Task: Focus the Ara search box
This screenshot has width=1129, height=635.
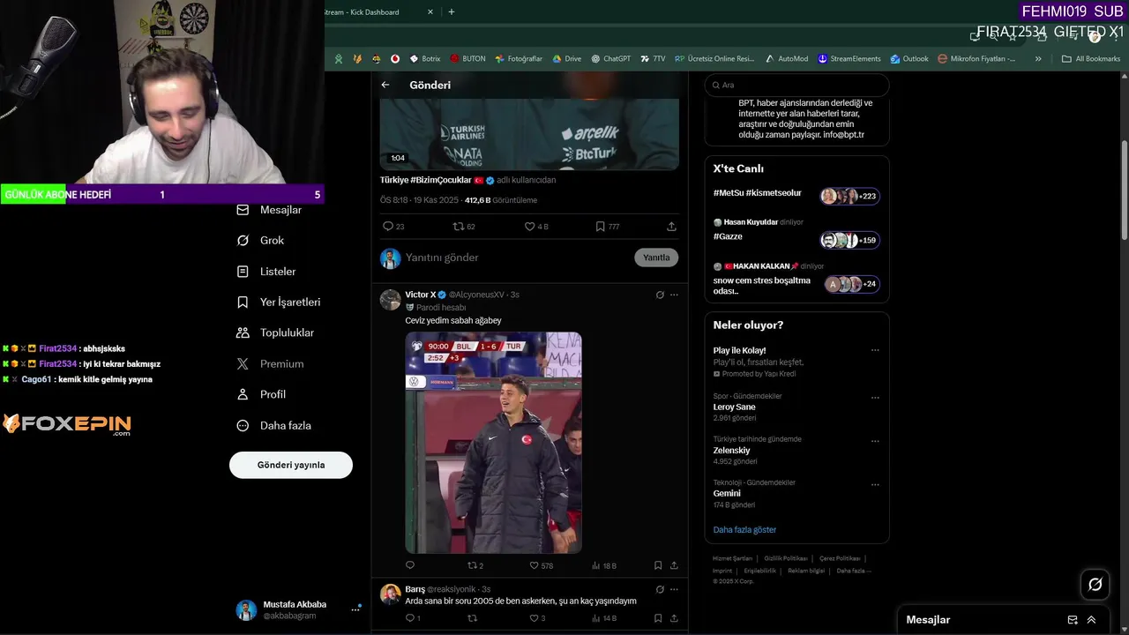Action: click(796, 85)
